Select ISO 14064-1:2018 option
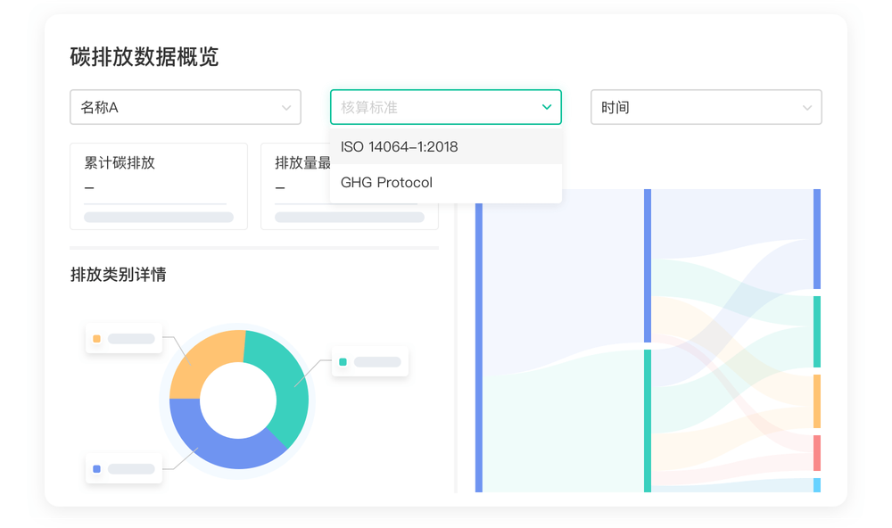The width and height of the screenshot is (892, 528). [x=445, y=147]
